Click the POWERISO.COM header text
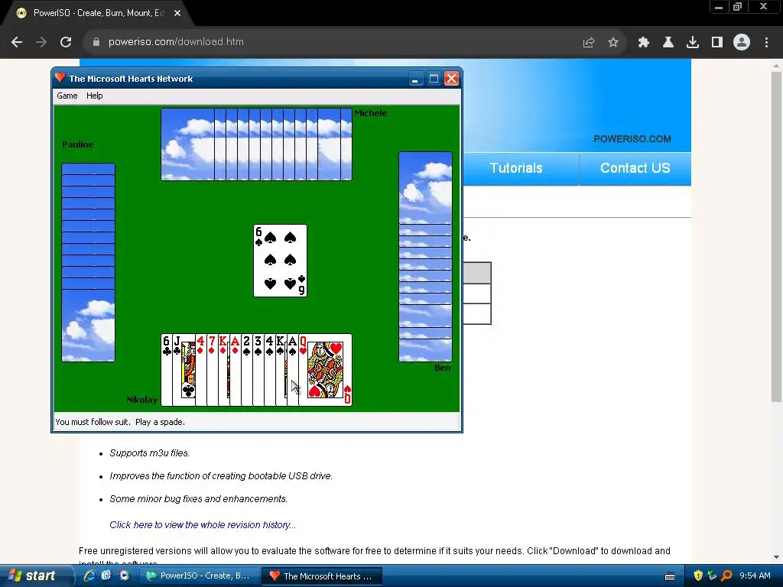783x587 pixels. 632,139
